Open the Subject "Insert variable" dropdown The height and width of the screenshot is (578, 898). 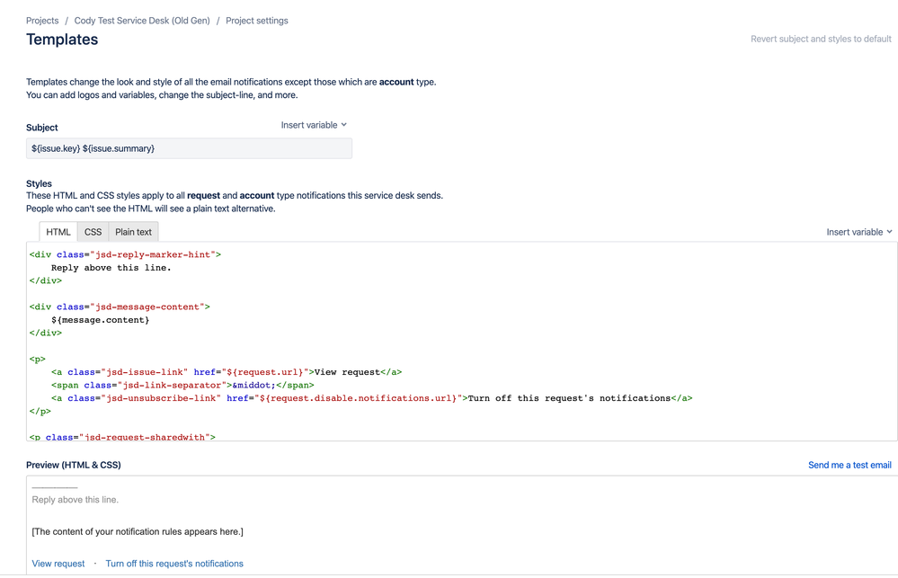tap(312, 125)
